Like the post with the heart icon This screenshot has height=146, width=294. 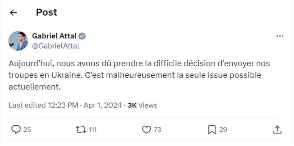(146, 130)
